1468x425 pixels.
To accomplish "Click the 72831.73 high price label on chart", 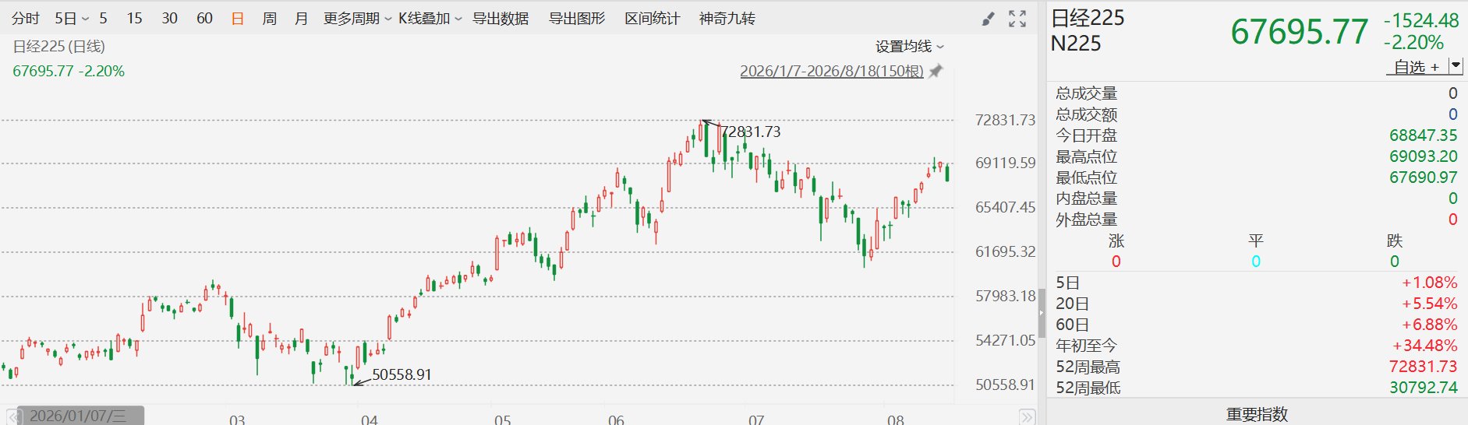I will pyautogui.click(x=751, y=132).
